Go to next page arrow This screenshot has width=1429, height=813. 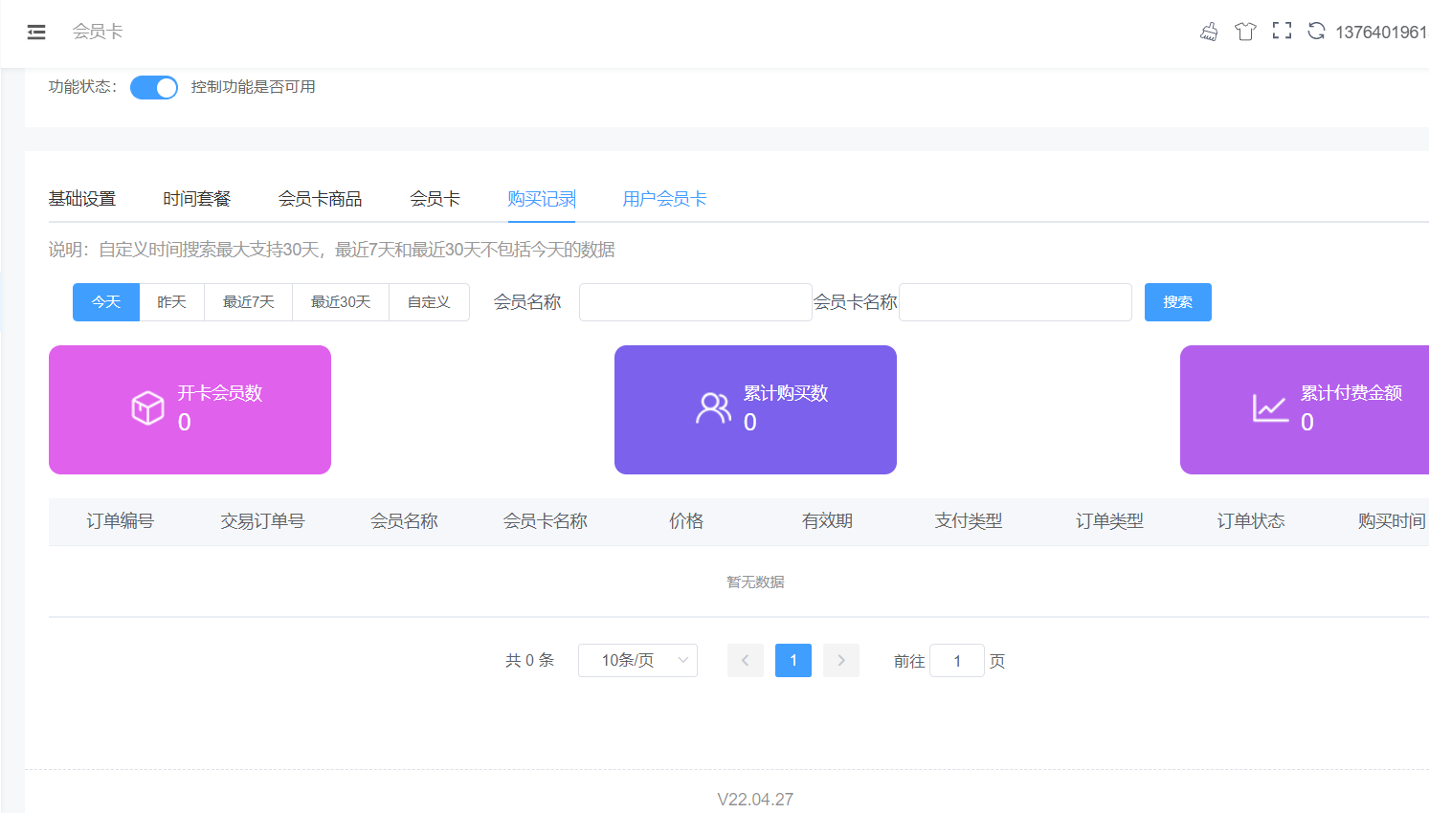(841, 661)
